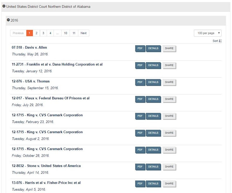Share the Stone v. United States case

(169, 167)
